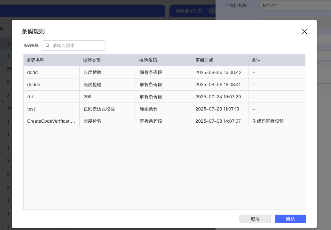Click the 校验条码 column header

pyautogui.click(x=148, y=60)
